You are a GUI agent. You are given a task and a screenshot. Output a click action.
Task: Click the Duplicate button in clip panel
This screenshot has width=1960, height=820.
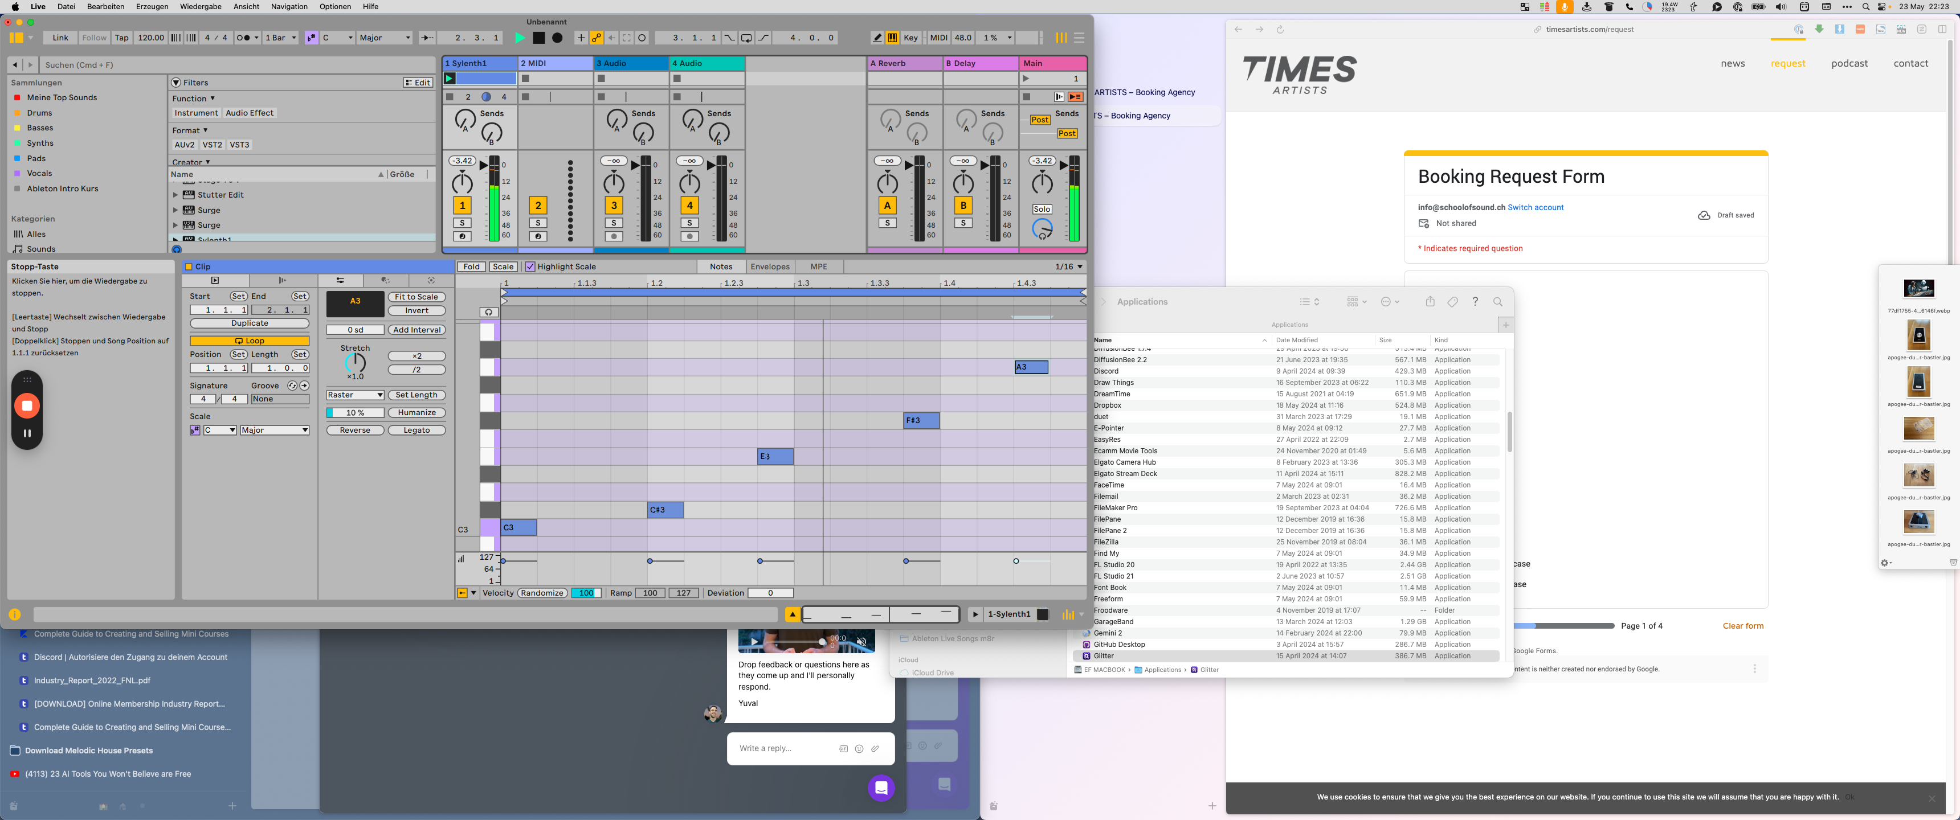tap(250, 323)
